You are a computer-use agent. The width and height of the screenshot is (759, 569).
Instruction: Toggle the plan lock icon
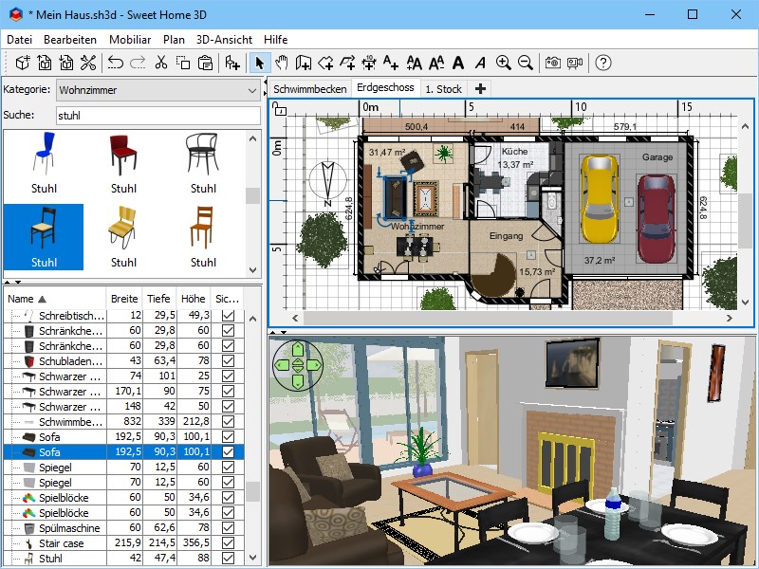click(x=279, y=108)
